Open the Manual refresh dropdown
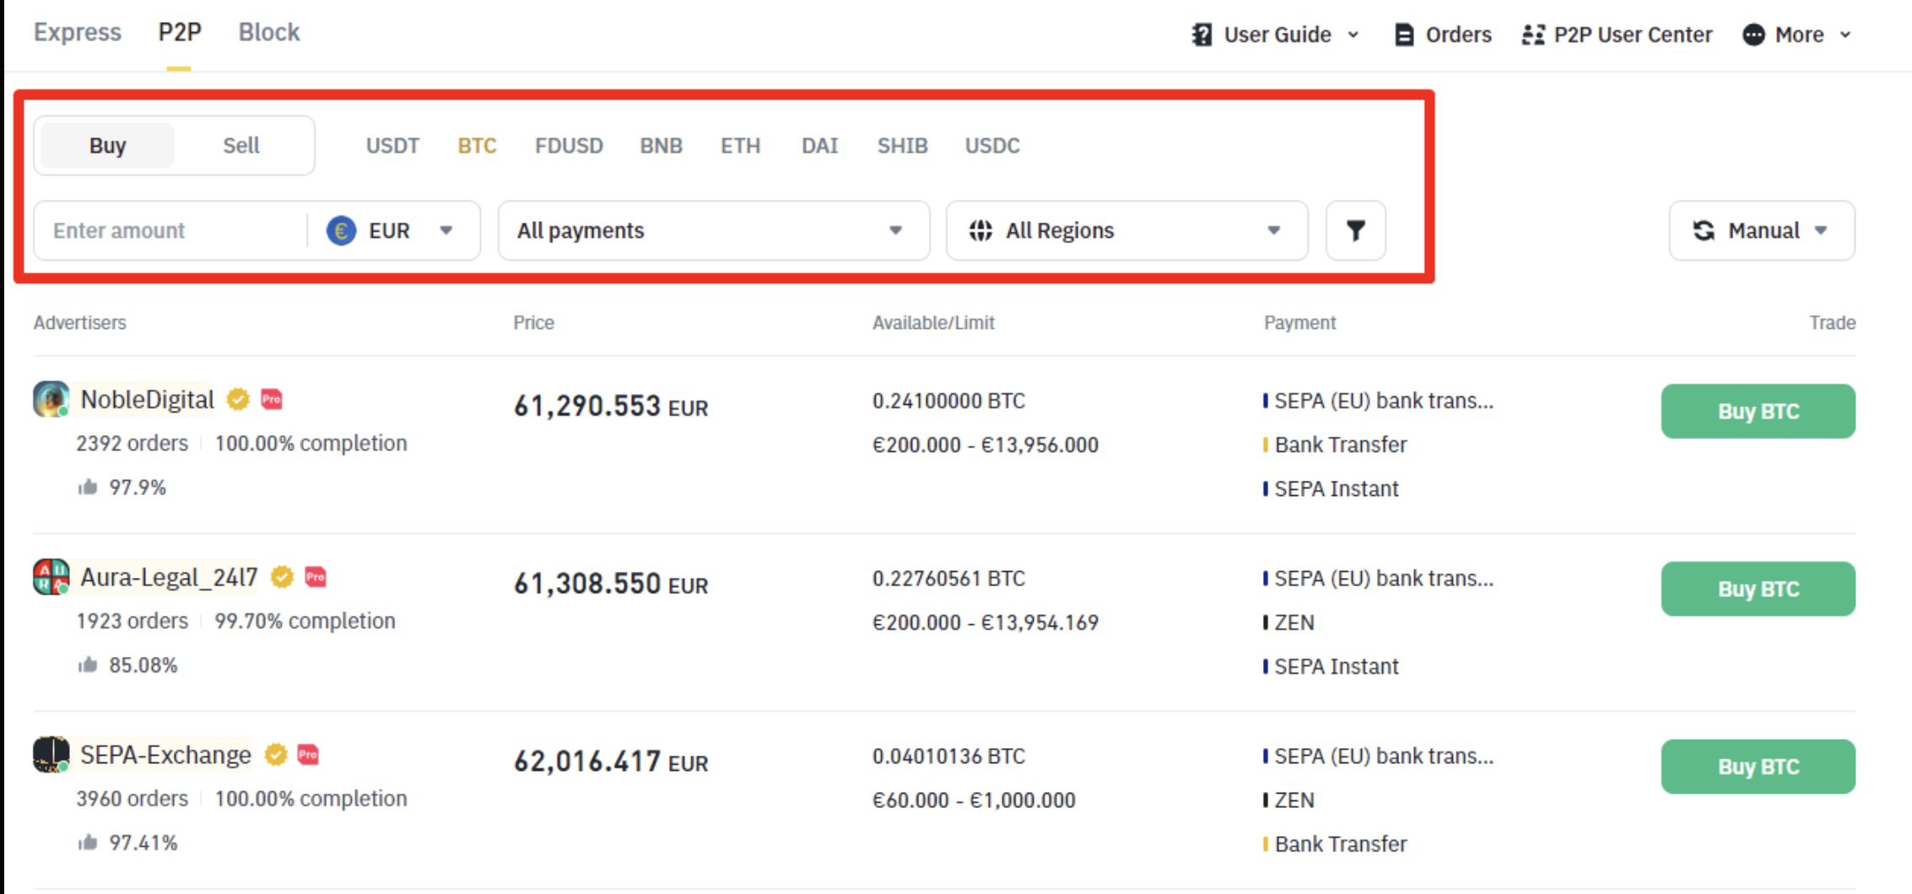 pos(1761,230)
